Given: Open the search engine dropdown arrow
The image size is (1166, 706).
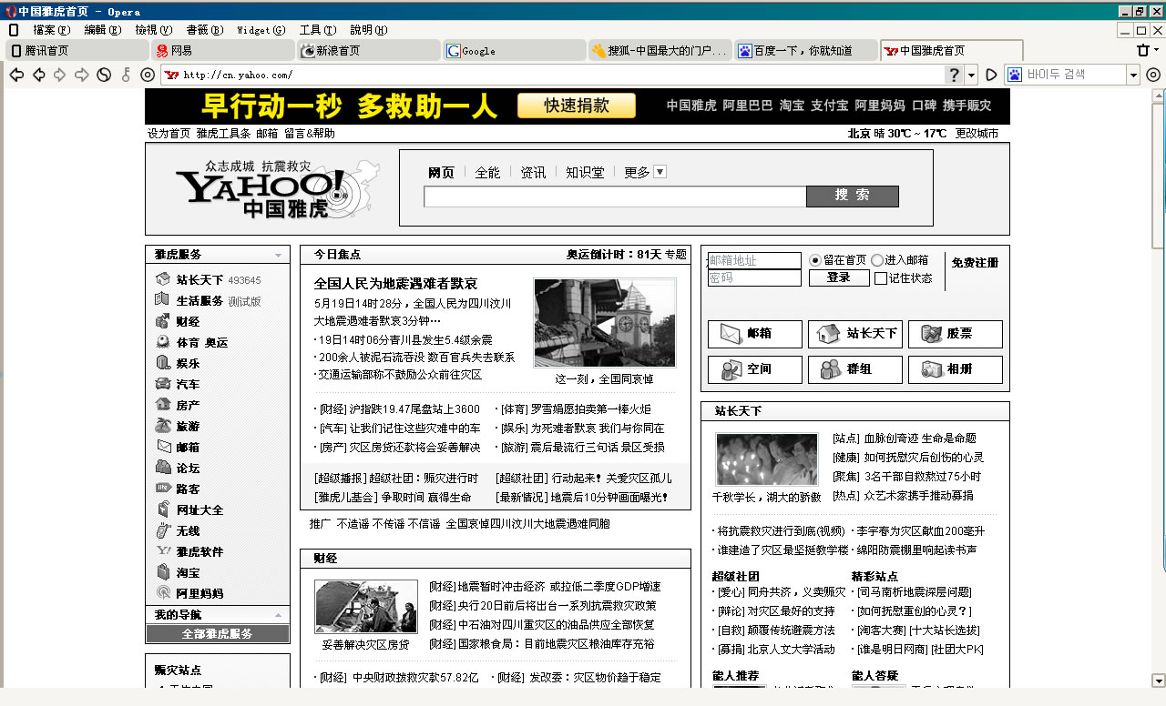Looking at the screenshot, I should point(1133,75).
